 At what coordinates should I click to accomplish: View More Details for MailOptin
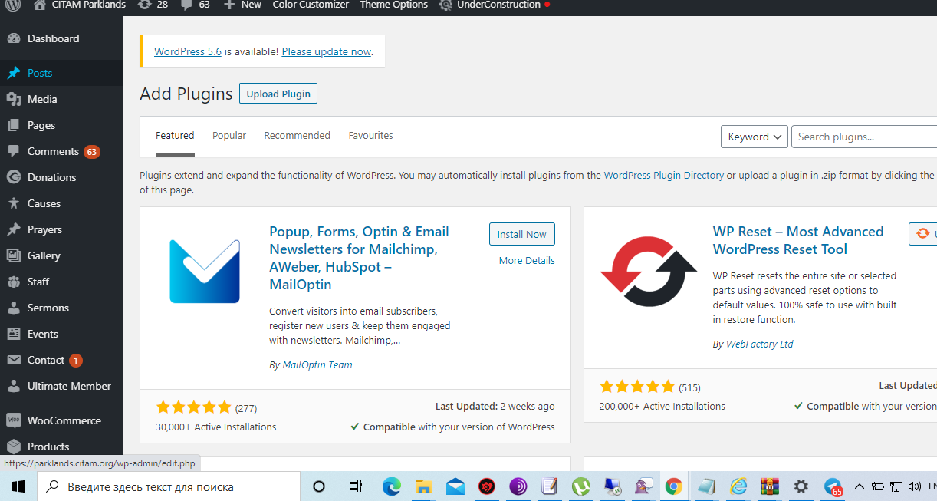point(527,260)
